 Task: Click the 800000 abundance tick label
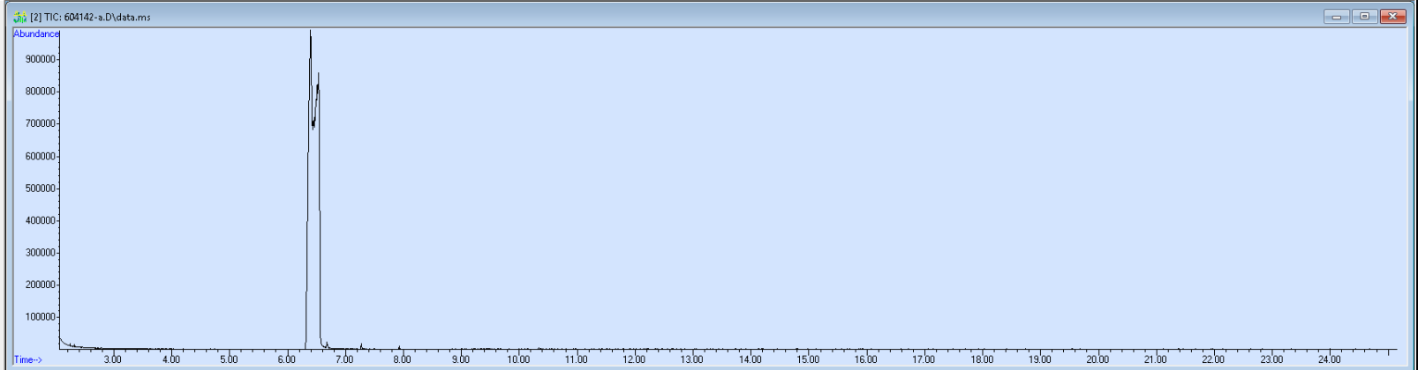click(41, 92)
